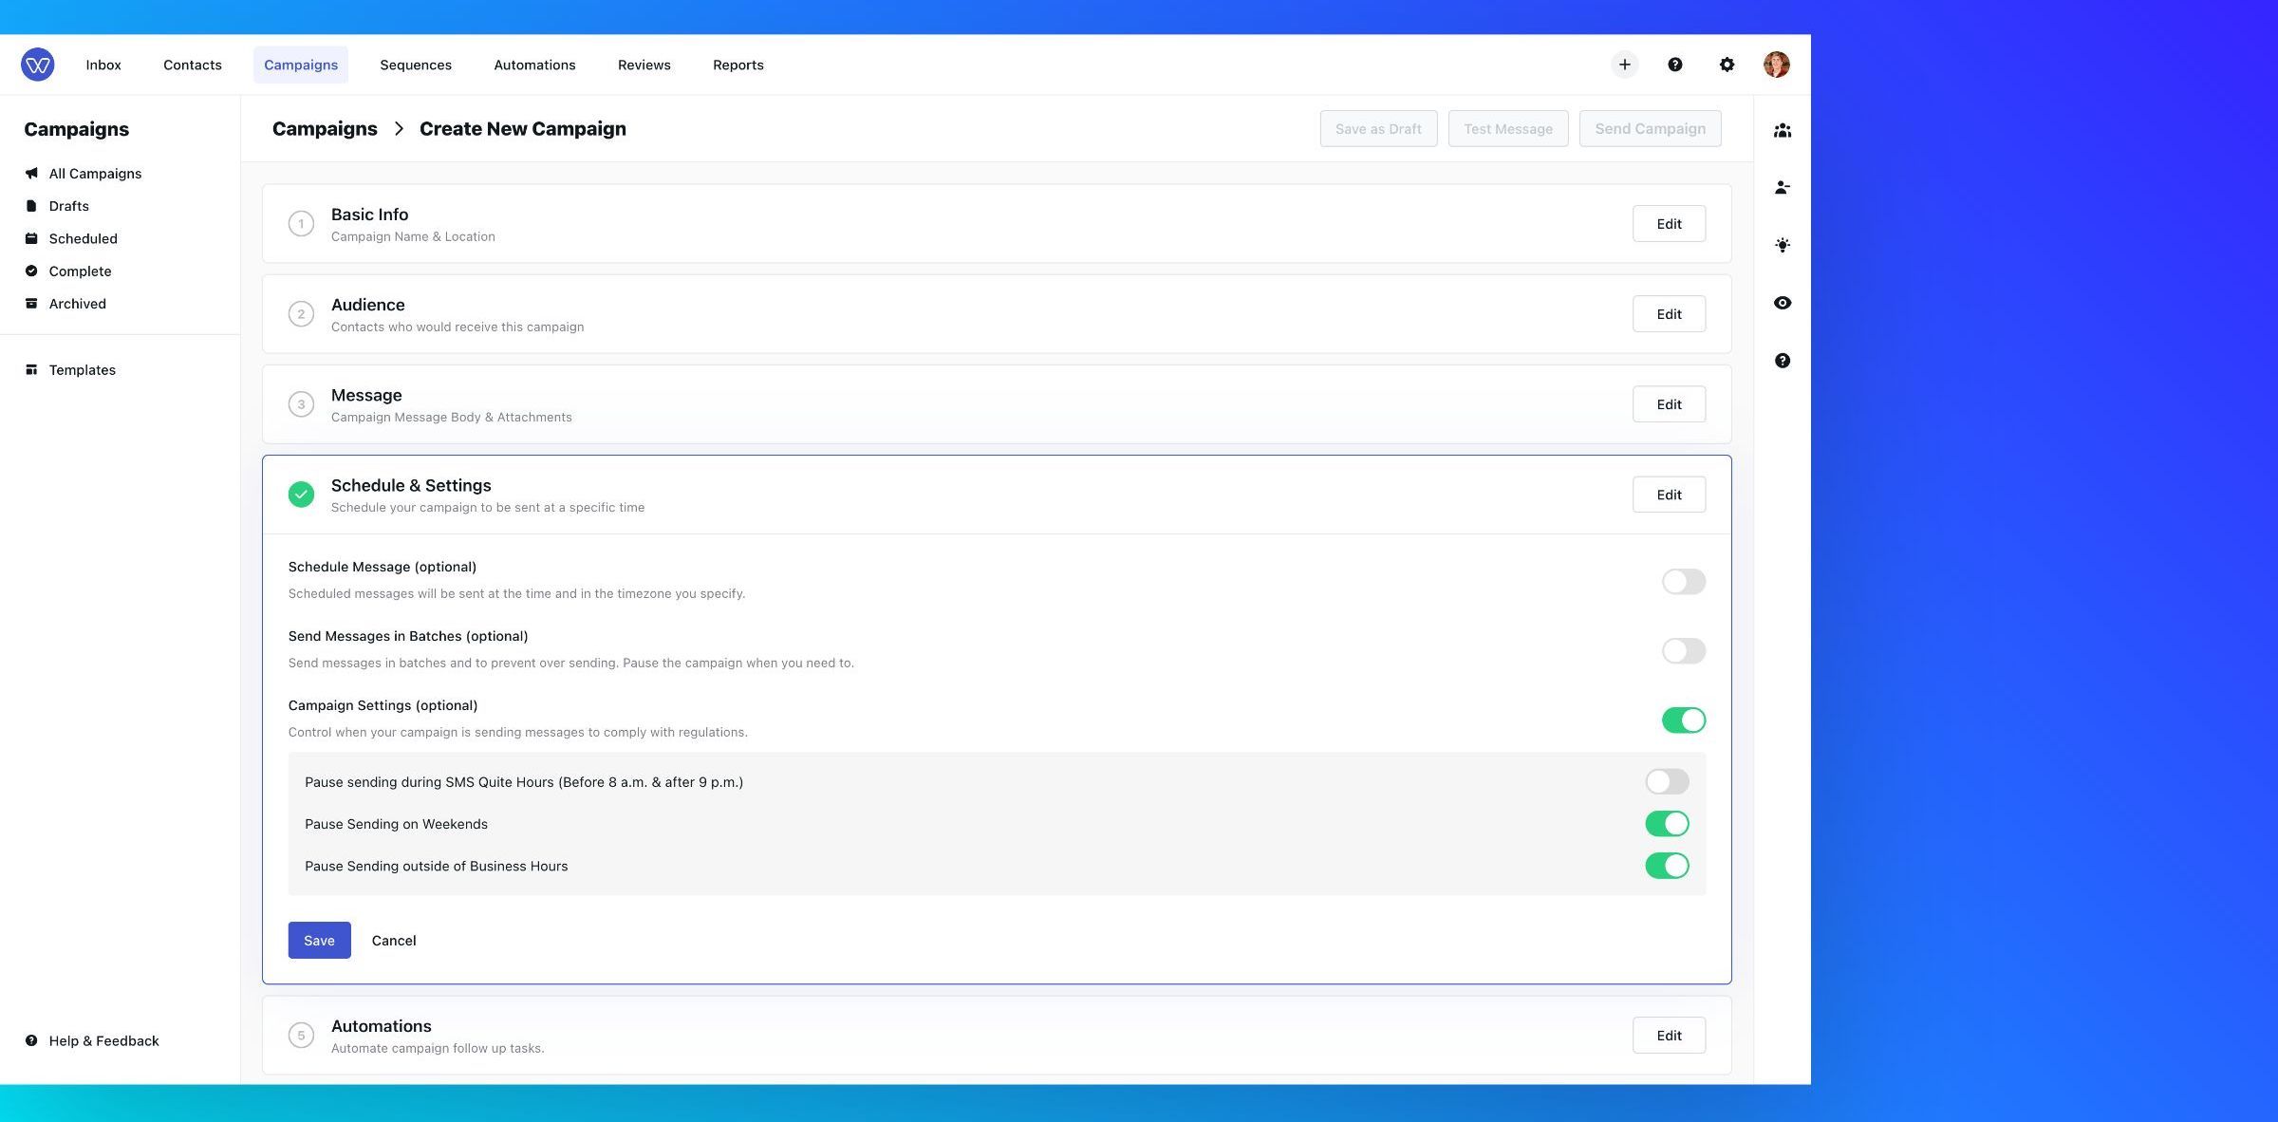Click the eye preview icon in right rail
Viewport: 2278px width, 1122px height.
(1782, 303)
